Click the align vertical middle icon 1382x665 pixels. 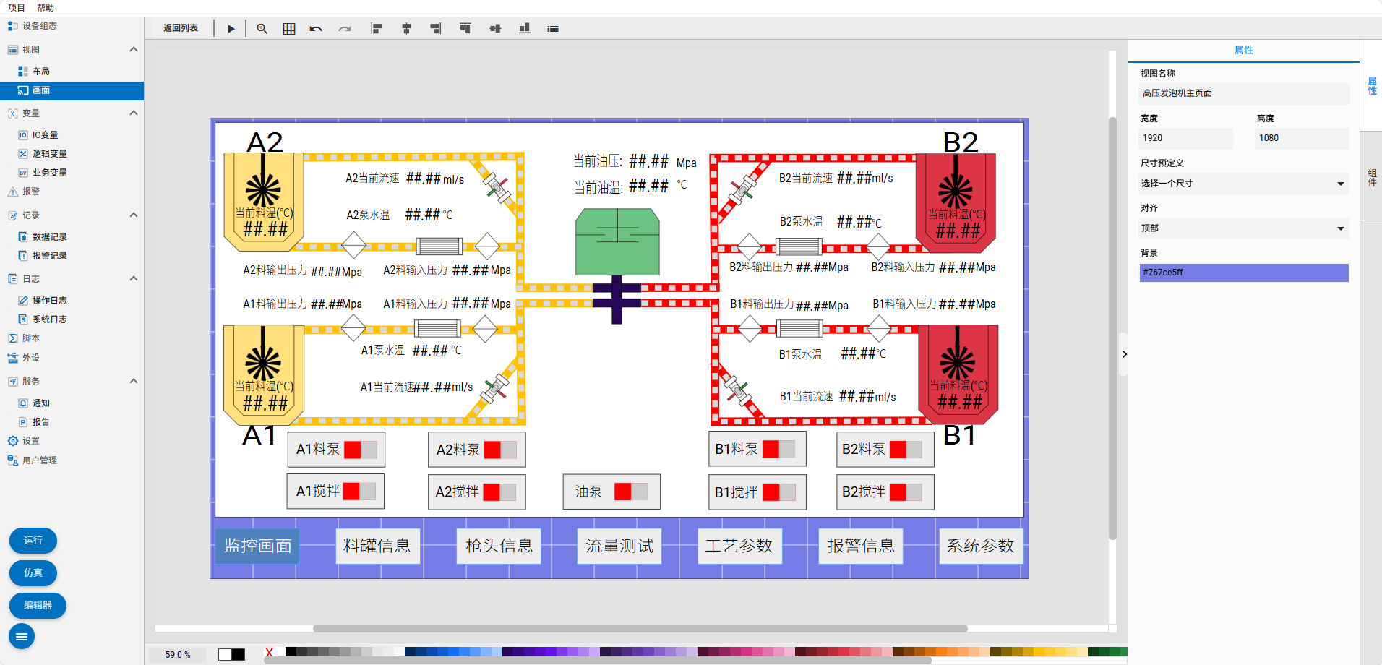(495, 29)
